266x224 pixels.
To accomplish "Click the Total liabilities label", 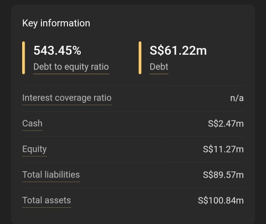I will pos(51,175).
